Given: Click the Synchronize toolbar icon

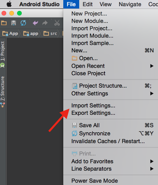Looking at the screenshot, I should point(23,23).
